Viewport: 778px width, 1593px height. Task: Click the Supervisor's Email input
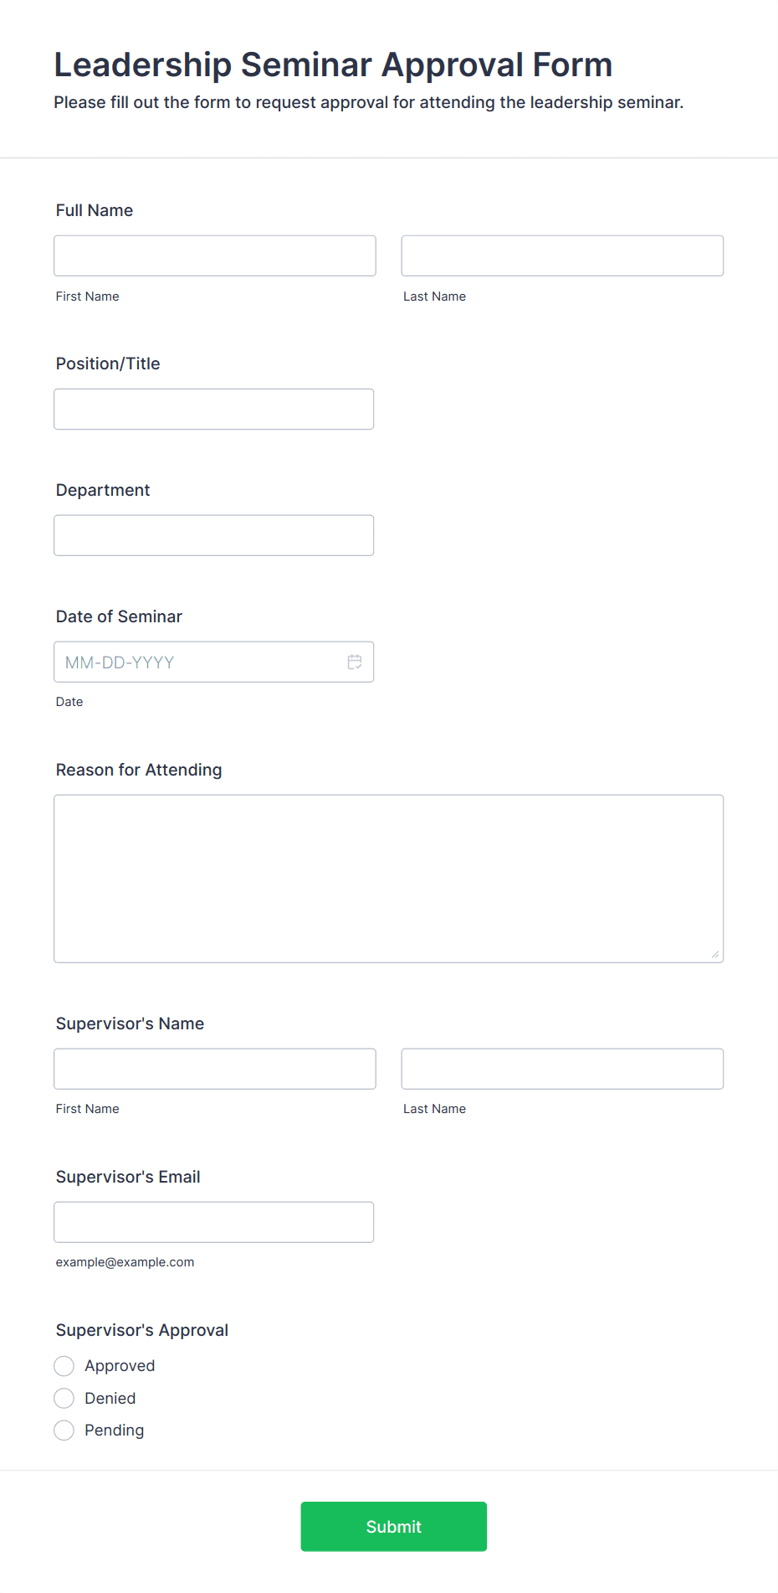(x=214, y=1222)
